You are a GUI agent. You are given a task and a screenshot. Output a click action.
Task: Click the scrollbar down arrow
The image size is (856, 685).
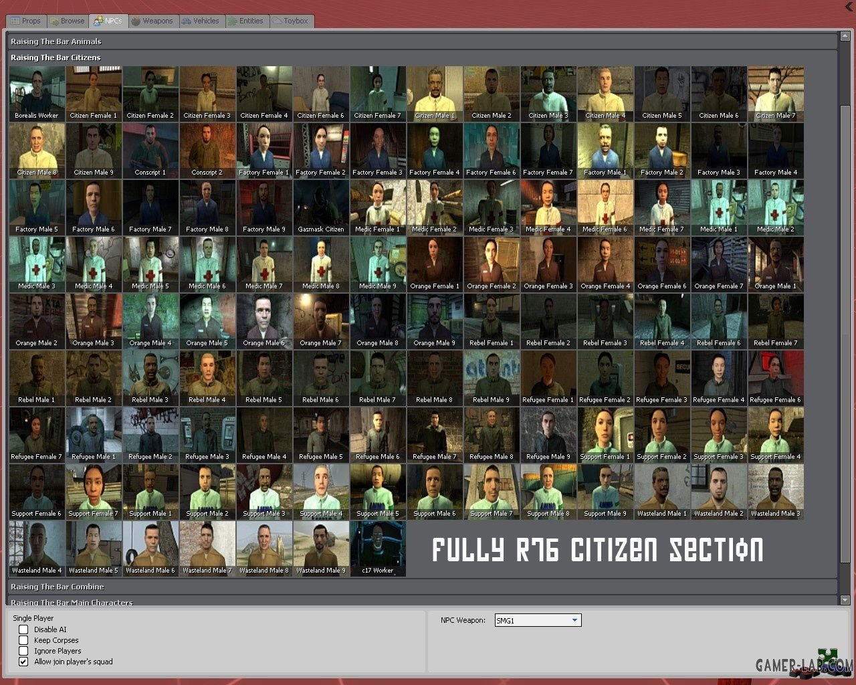[x=845, y=600]
